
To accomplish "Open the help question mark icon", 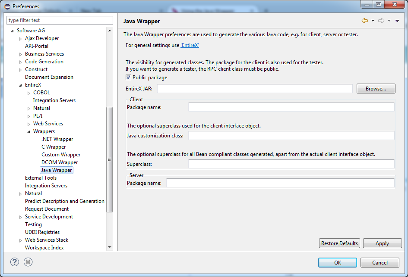I will tap(15, 262).
